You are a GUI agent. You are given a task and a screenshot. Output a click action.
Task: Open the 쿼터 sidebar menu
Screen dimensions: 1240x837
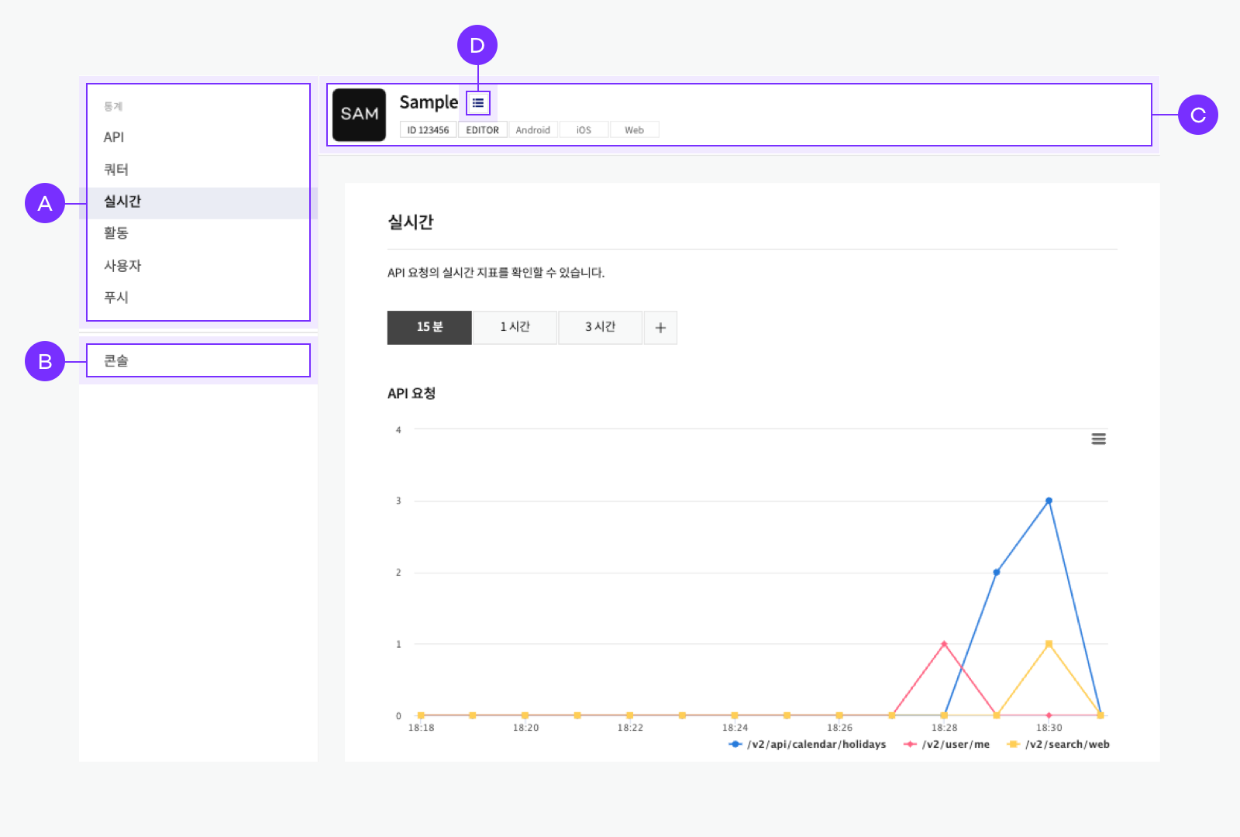pos(198,170)
